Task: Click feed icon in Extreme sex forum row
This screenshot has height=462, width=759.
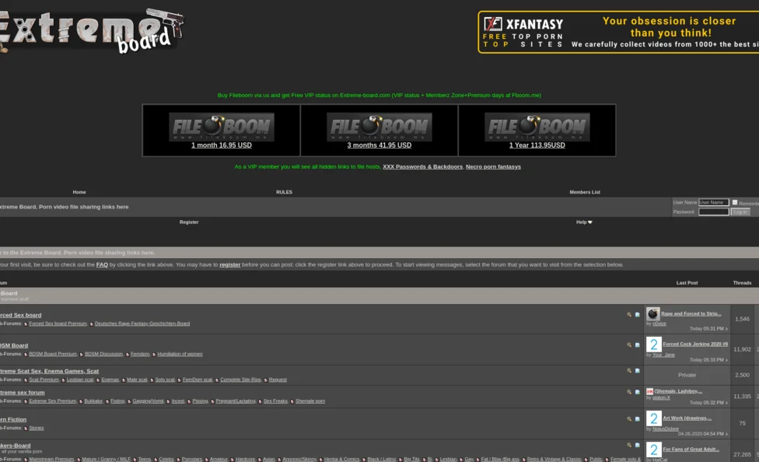Action: (638, 392)
